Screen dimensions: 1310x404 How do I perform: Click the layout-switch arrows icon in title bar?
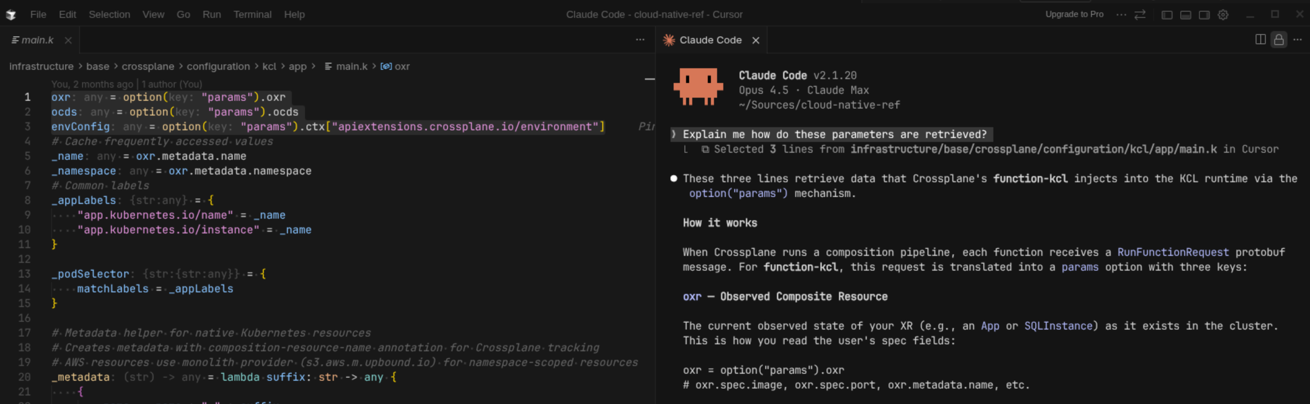[x=1140, y=14]
